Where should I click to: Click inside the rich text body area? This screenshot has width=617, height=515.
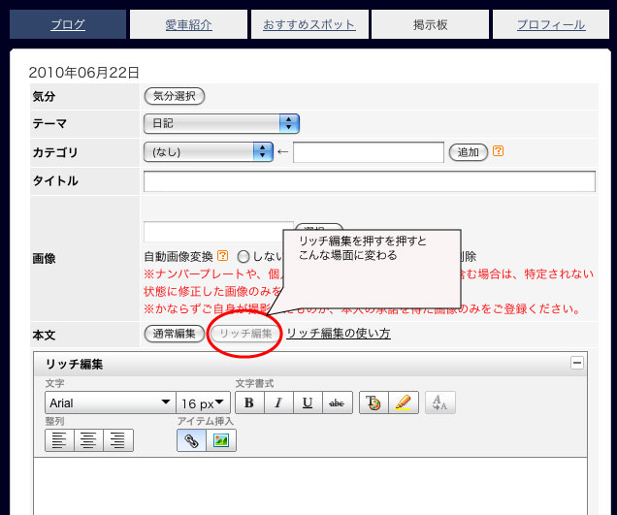pos(310,486)
